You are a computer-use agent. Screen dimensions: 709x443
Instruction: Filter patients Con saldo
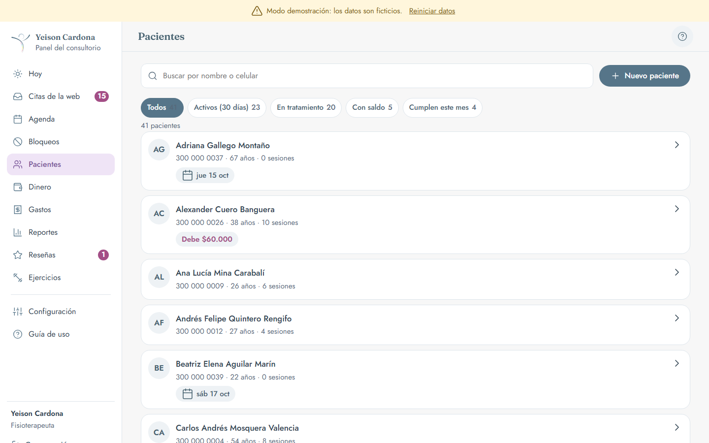[372, 108]
